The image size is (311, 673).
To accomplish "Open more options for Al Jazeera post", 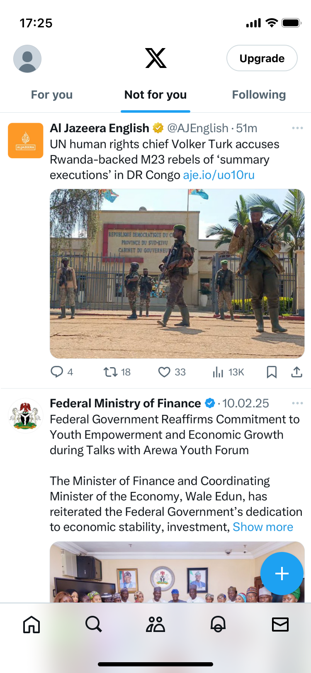I will tap(297, 128).
